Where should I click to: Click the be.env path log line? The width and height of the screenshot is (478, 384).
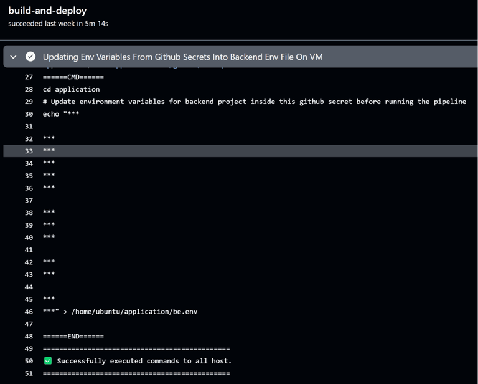tap(120, 312)
